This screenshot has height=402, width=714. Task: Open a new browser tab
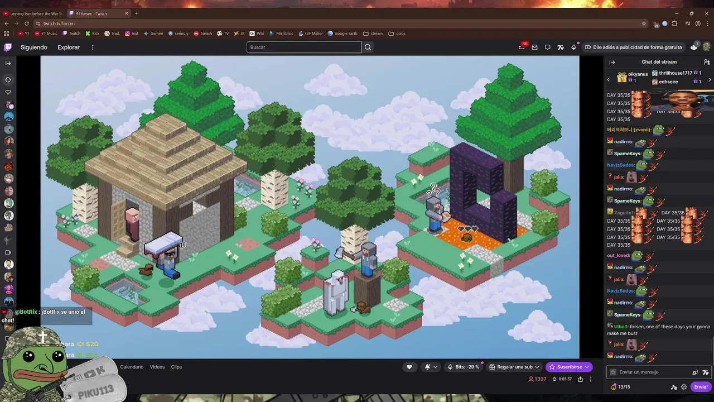pos(137,13)
